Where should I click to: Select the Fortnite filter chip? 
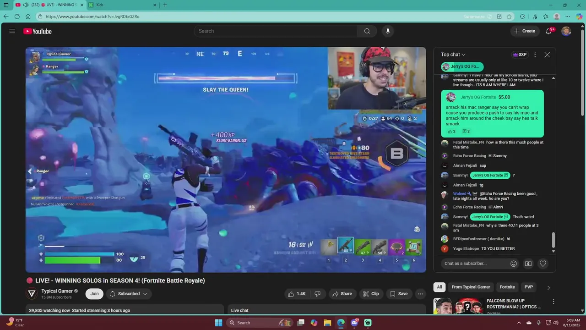[x=507, y=287]
